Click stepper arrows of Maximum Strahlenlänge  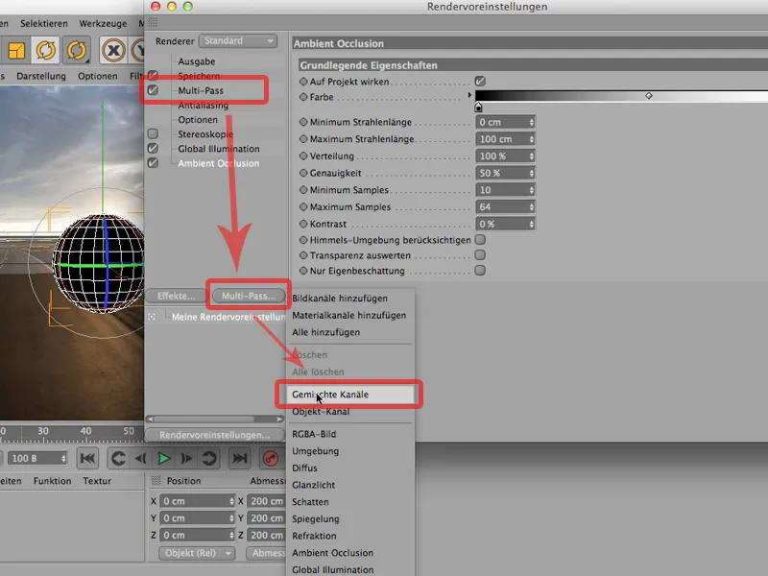[x=532, y=139]
